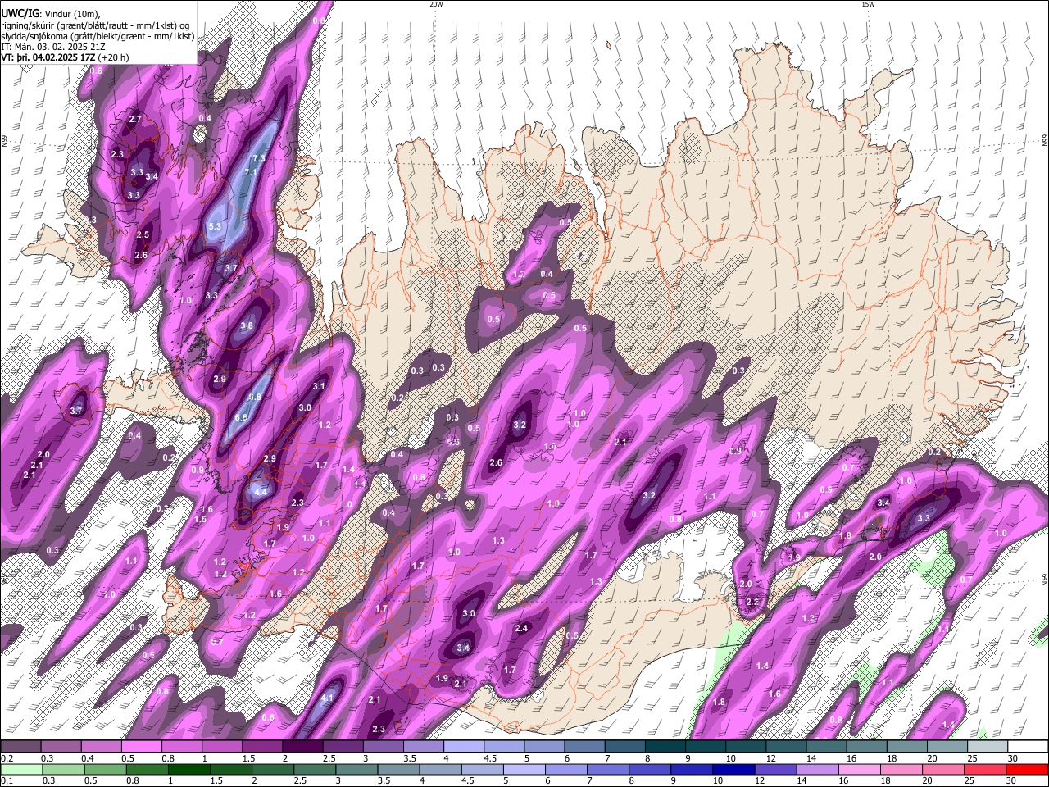Click the bright red 30 rain legend swatch

(1026, 770)
